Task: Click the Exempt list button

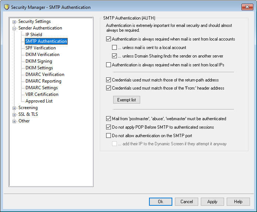Action: click(x=126, y=100)
